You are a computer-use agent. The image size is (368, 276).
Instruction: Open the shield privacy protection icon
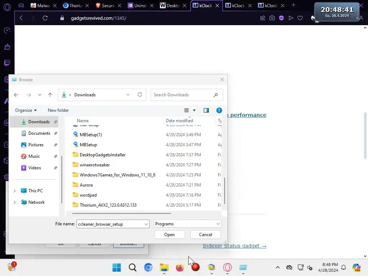tap(281, 18)
